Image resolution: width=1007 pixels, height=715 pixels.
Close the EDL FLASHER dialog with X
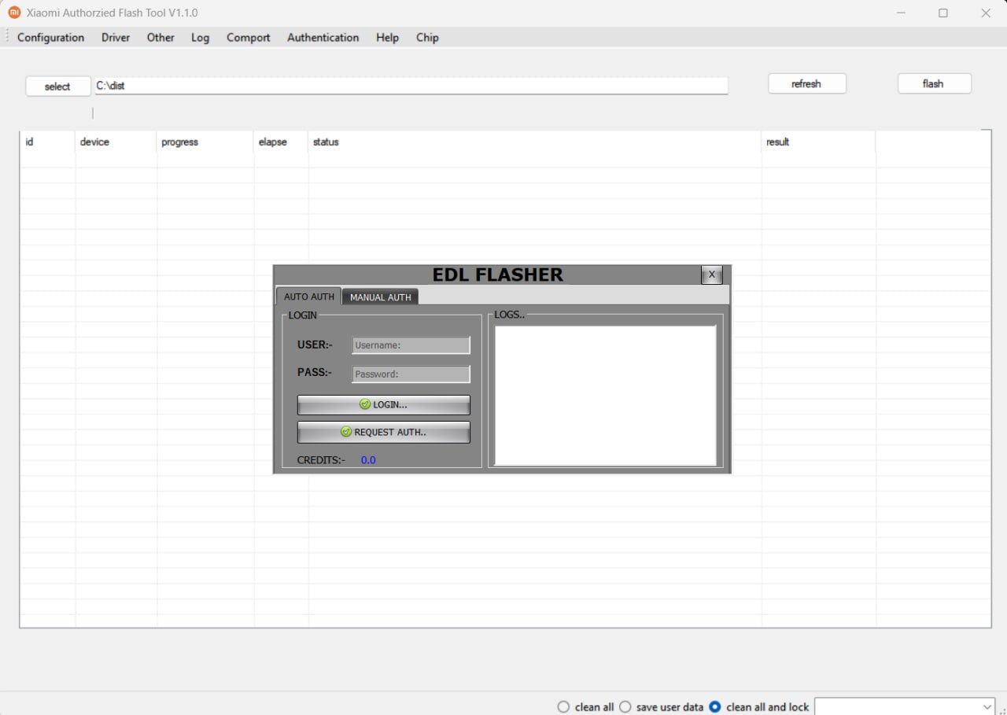(x=711, y=275)
